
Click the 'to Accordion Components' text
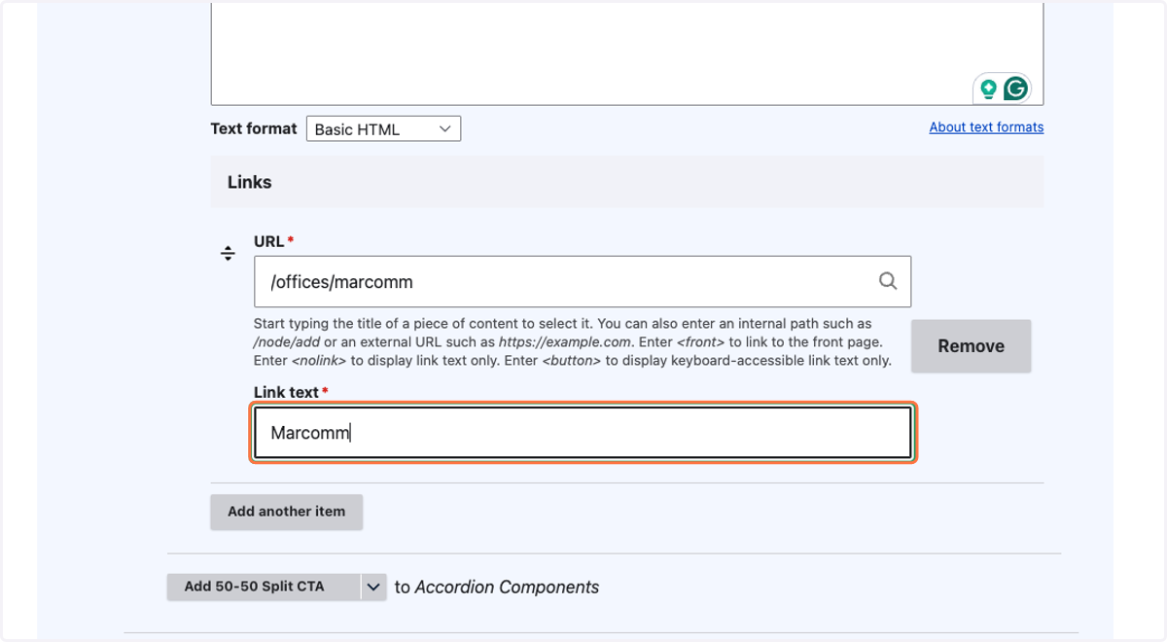(x=497, y=588)
